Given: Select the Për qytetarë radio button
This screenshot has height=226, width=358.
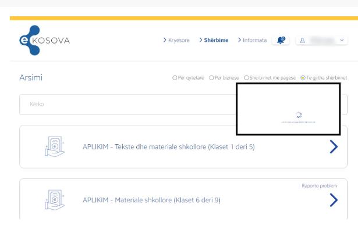Looking at the screenshot, I should pos(175,78).
